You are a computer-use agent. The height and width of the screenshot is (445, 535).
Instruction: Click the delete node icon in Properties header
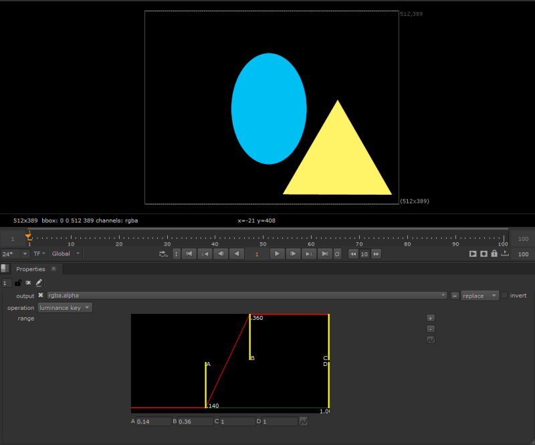click(x=28, y=282)
